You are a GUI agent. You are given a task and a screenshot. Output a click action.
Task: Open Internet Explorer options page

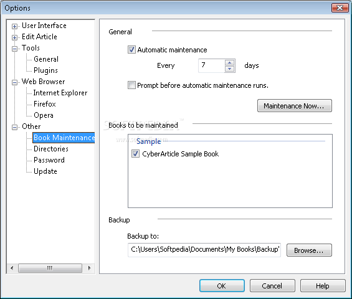tap(60, 93)
